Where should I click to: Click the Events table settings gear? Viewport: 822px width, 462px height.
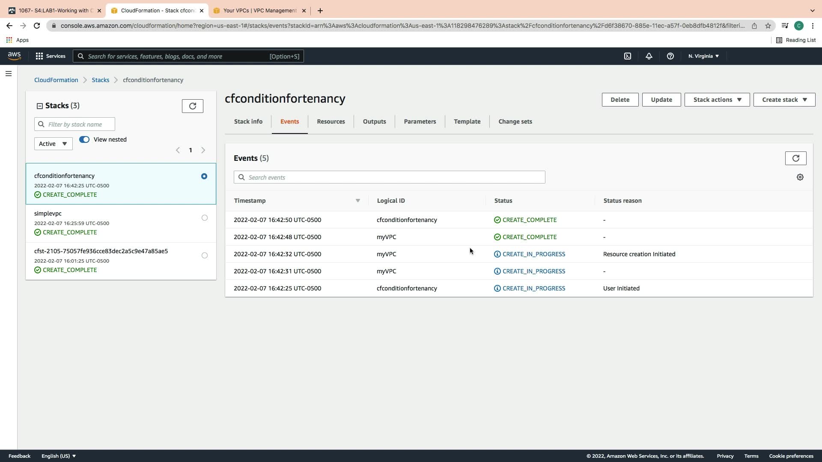(x=800, y=177)
